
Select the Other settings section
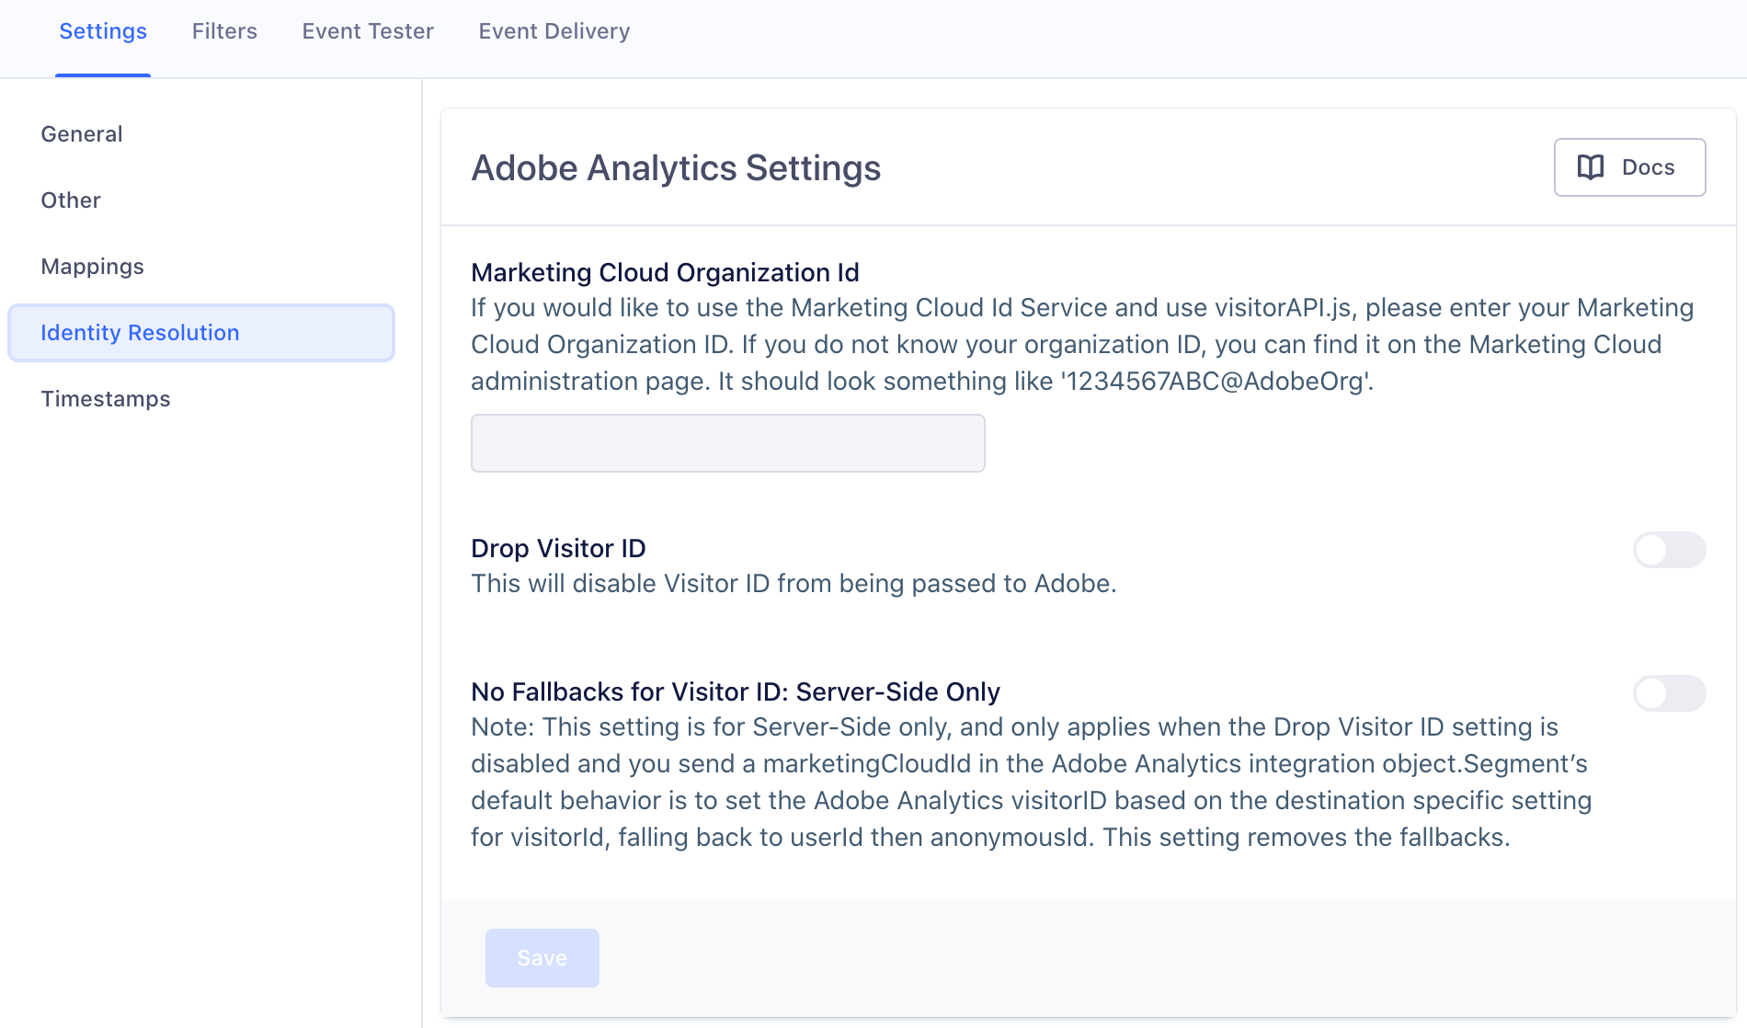pyautogui.click(x=70, y=200)
